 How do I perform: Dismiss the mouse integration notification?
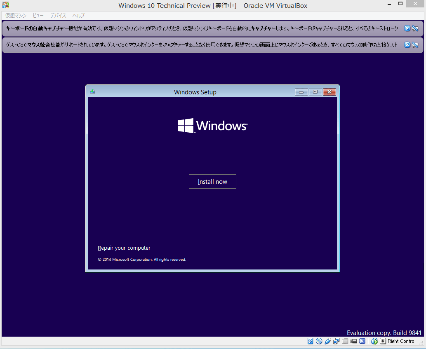(x=407, y=45)
